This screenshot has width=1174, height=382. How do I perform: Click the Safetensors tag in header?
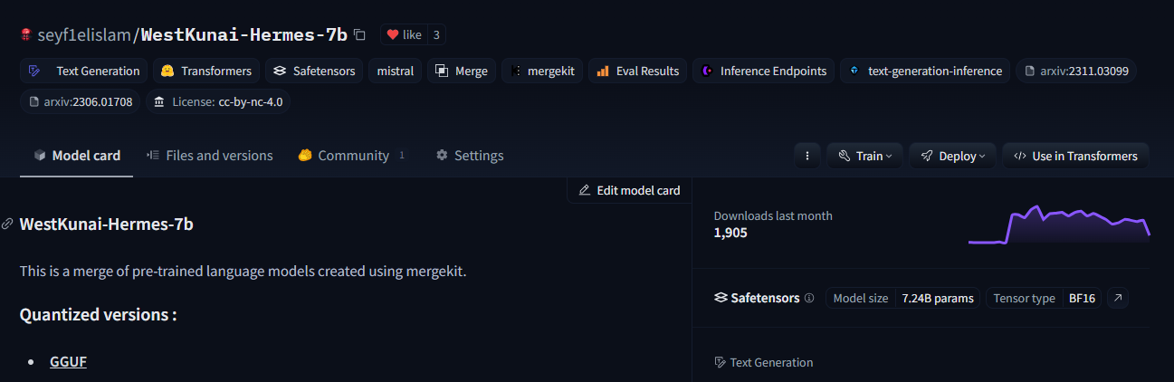click(x=315, y=71)
